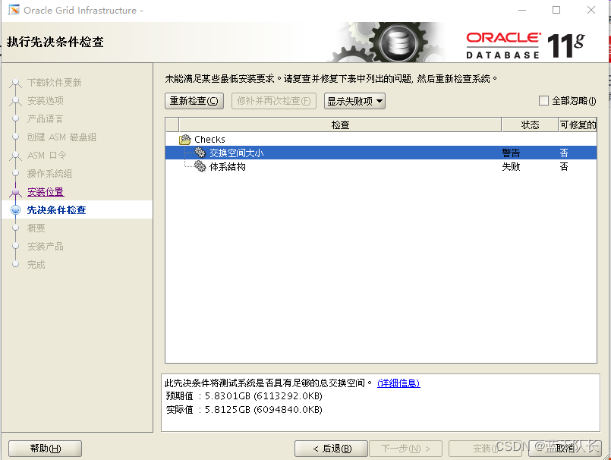Click the 实际值 5.8125GB line
The width and height of the screenshot is (611, 460).
pyautogui.click(x=244, y=410)
